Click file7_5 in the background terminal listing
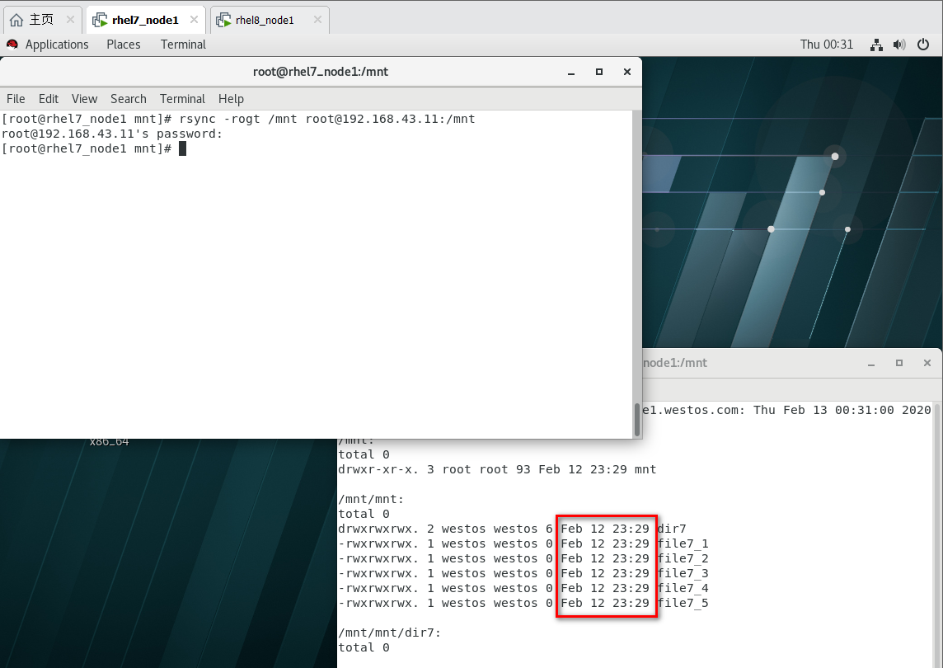943x668 pixels. [683, 603]
